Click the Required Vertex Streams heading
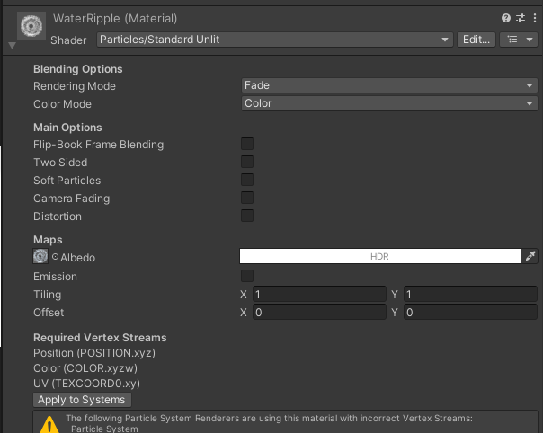The image size is (543, 433). [x=100, y=338]
